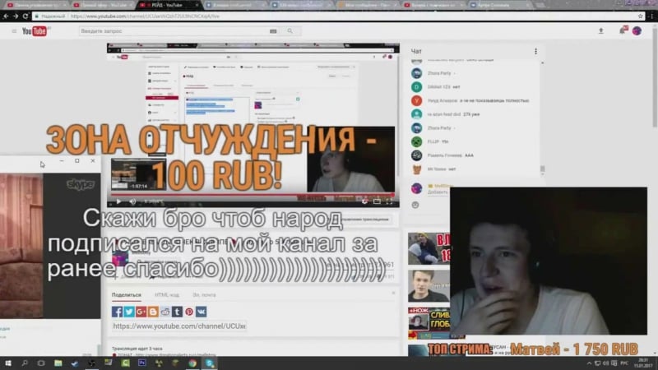Click the red video progress bar
This screenshot has height=370, width=658.
pos(253,195)
